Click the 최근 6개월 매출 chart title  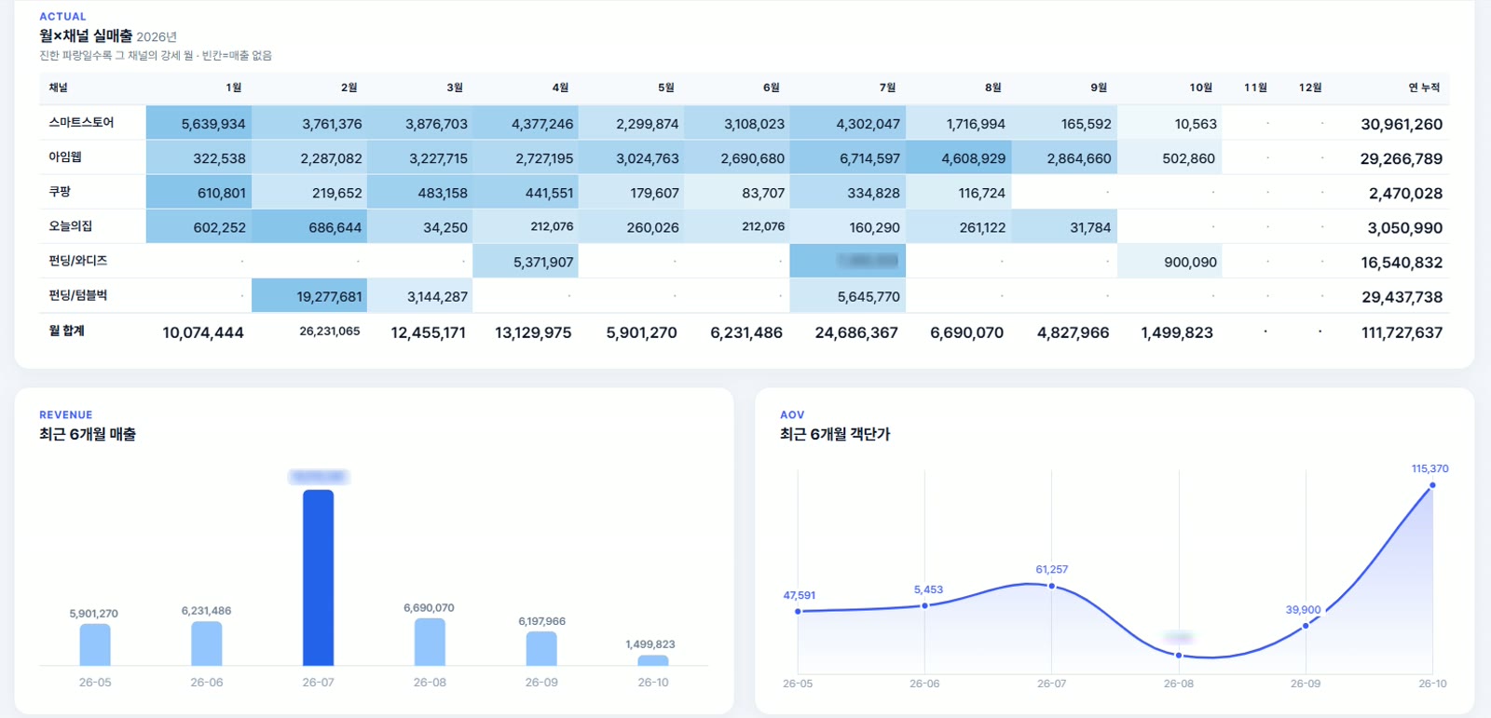[88, 434]
